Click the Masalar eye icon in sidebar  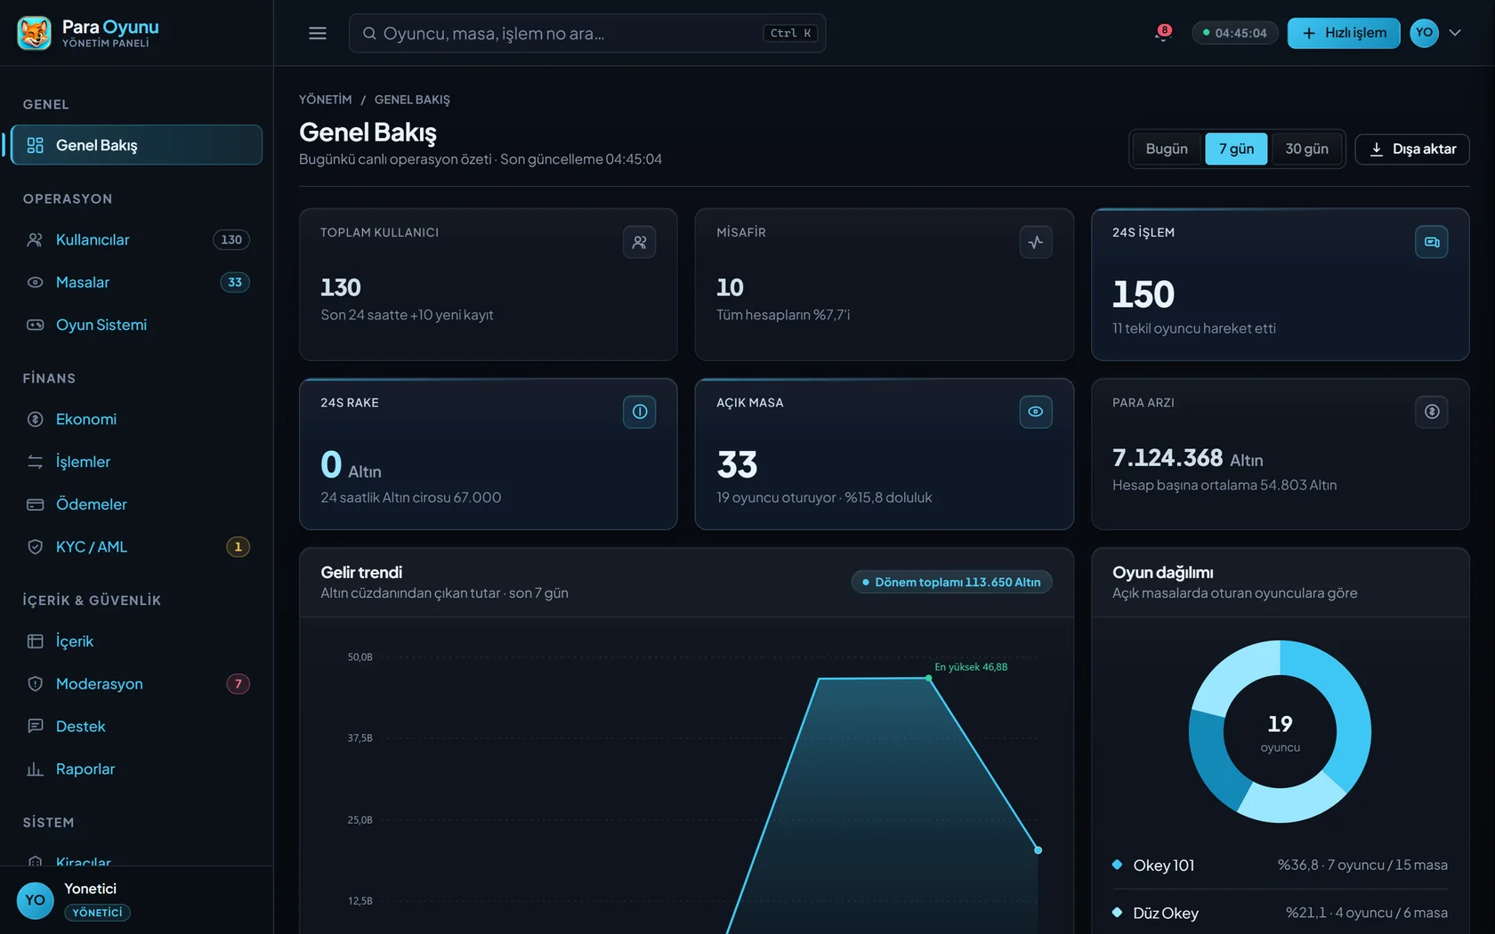[36, 282]
